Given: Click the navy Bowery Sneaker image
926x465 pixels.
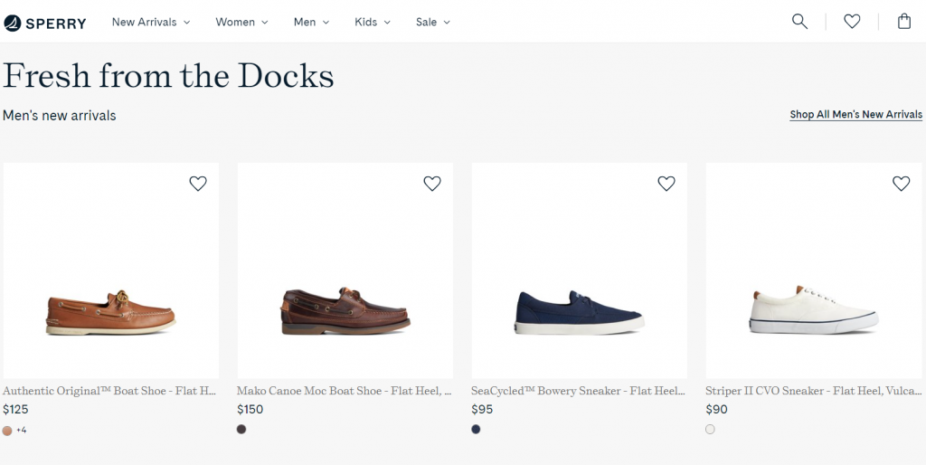Looking at the screenshot, I should click(580, 270).
